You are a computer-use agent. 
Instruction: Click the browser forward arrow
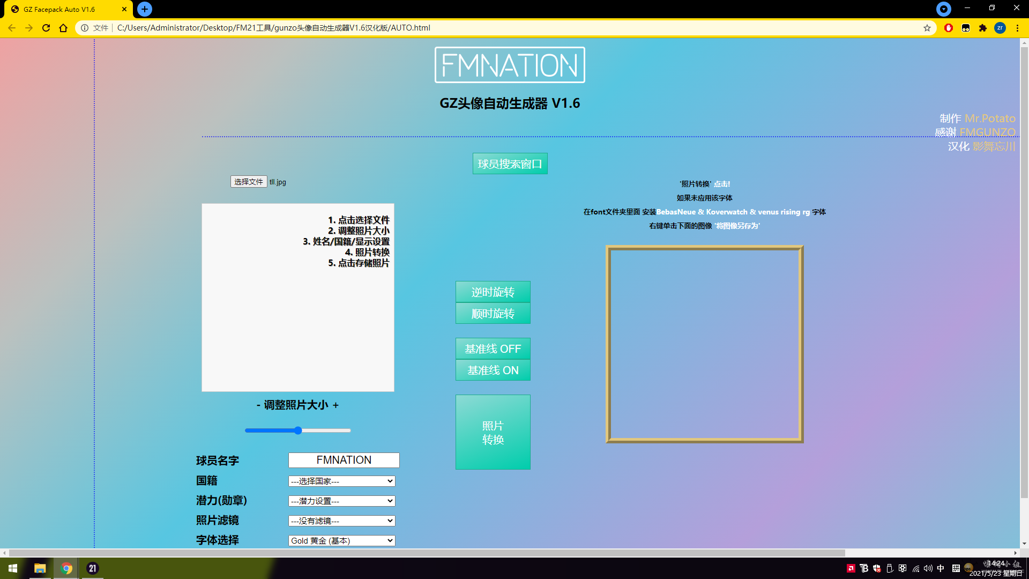pos(29,28)
